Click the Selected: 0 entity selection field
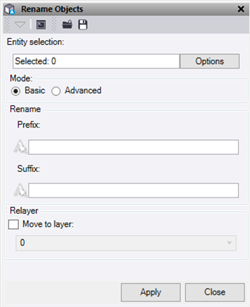The image size is (250, 307). click(96, 61)
